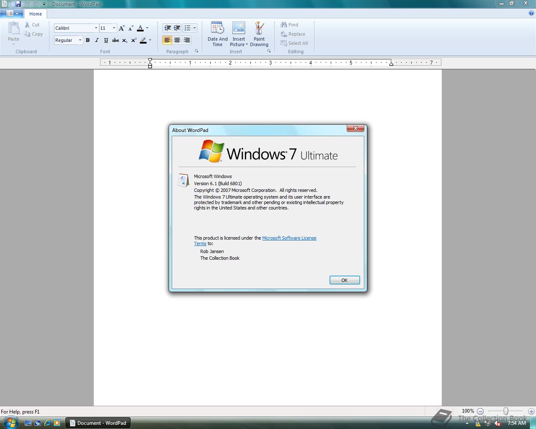Screen dimensions: 536x429
Task: Open the Customize Quick Access Toolbar arrow
Action: (x=44, y=4)
